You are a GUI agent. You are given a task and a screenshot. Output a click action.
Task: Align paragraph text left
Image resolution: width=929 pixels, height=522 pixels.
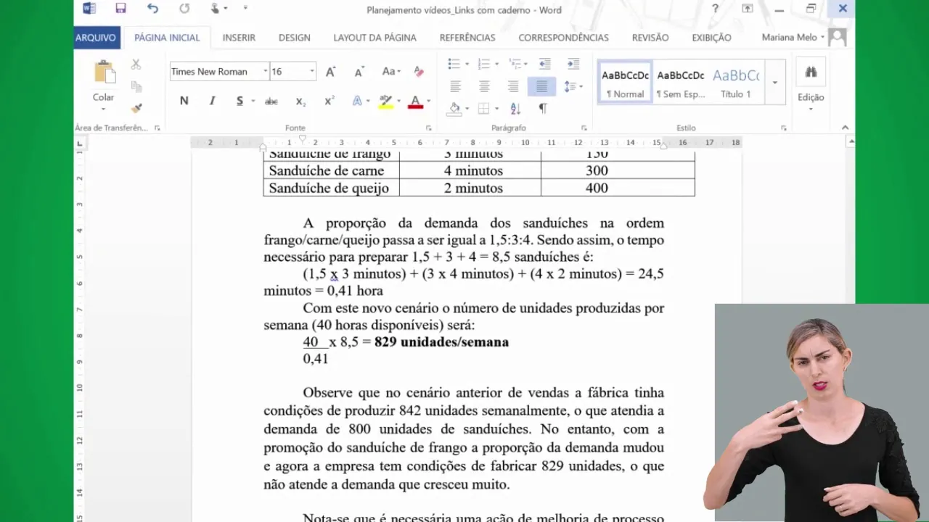455,86
